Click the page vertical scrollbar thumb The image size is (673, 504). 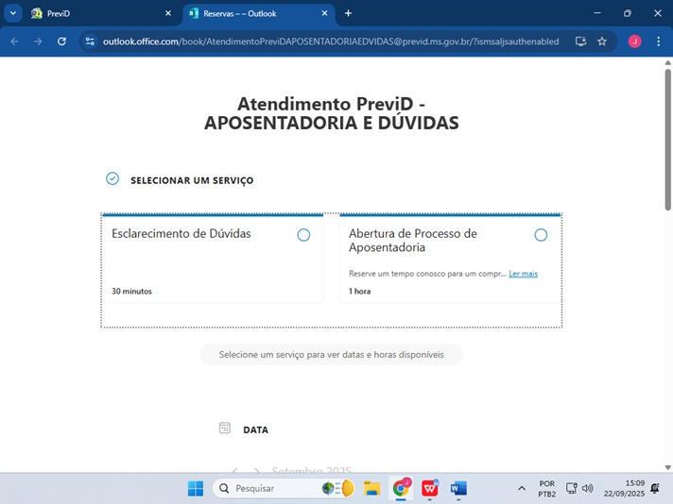(668, 140)
